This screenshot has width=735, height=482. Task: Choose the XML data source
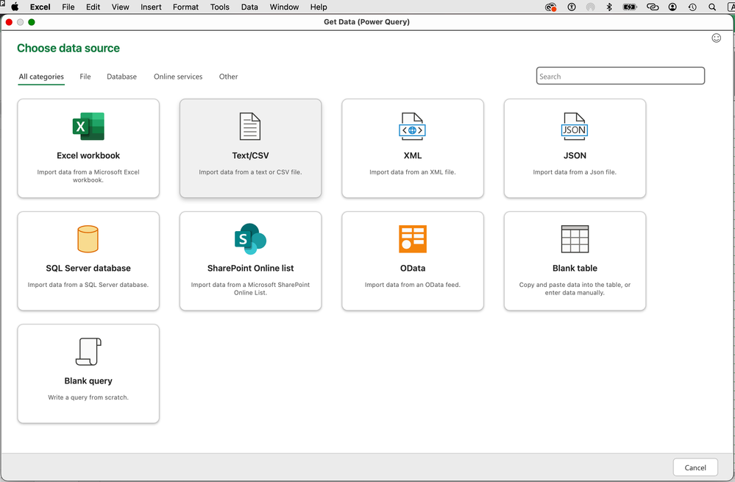[412, 147]
